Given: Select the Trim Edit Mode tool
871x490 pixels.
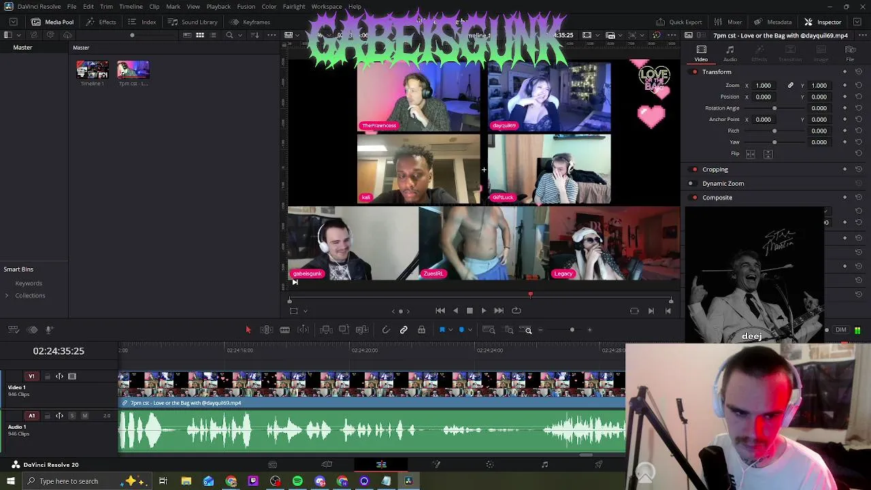Looking at the screenshot, I should [267, 330].
